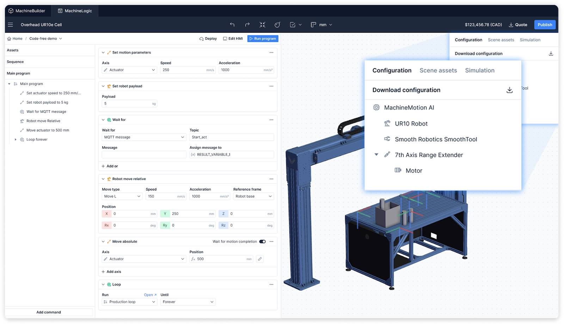Screen dimensions: 564x325
Task: Click Download configuration in the popup panel
Action: [406, 90]
